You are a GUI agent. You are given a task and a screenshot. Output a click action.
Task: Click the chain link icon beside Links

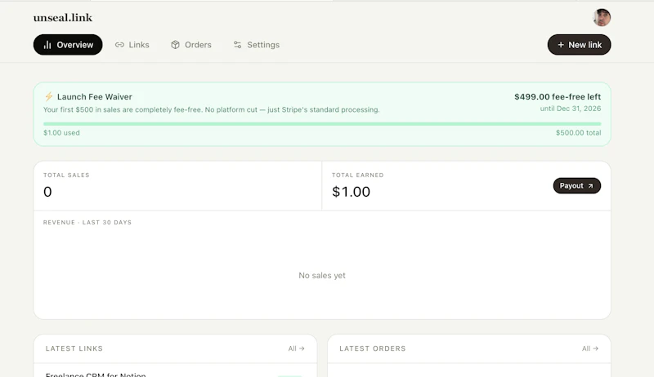(x=119, y=45)
